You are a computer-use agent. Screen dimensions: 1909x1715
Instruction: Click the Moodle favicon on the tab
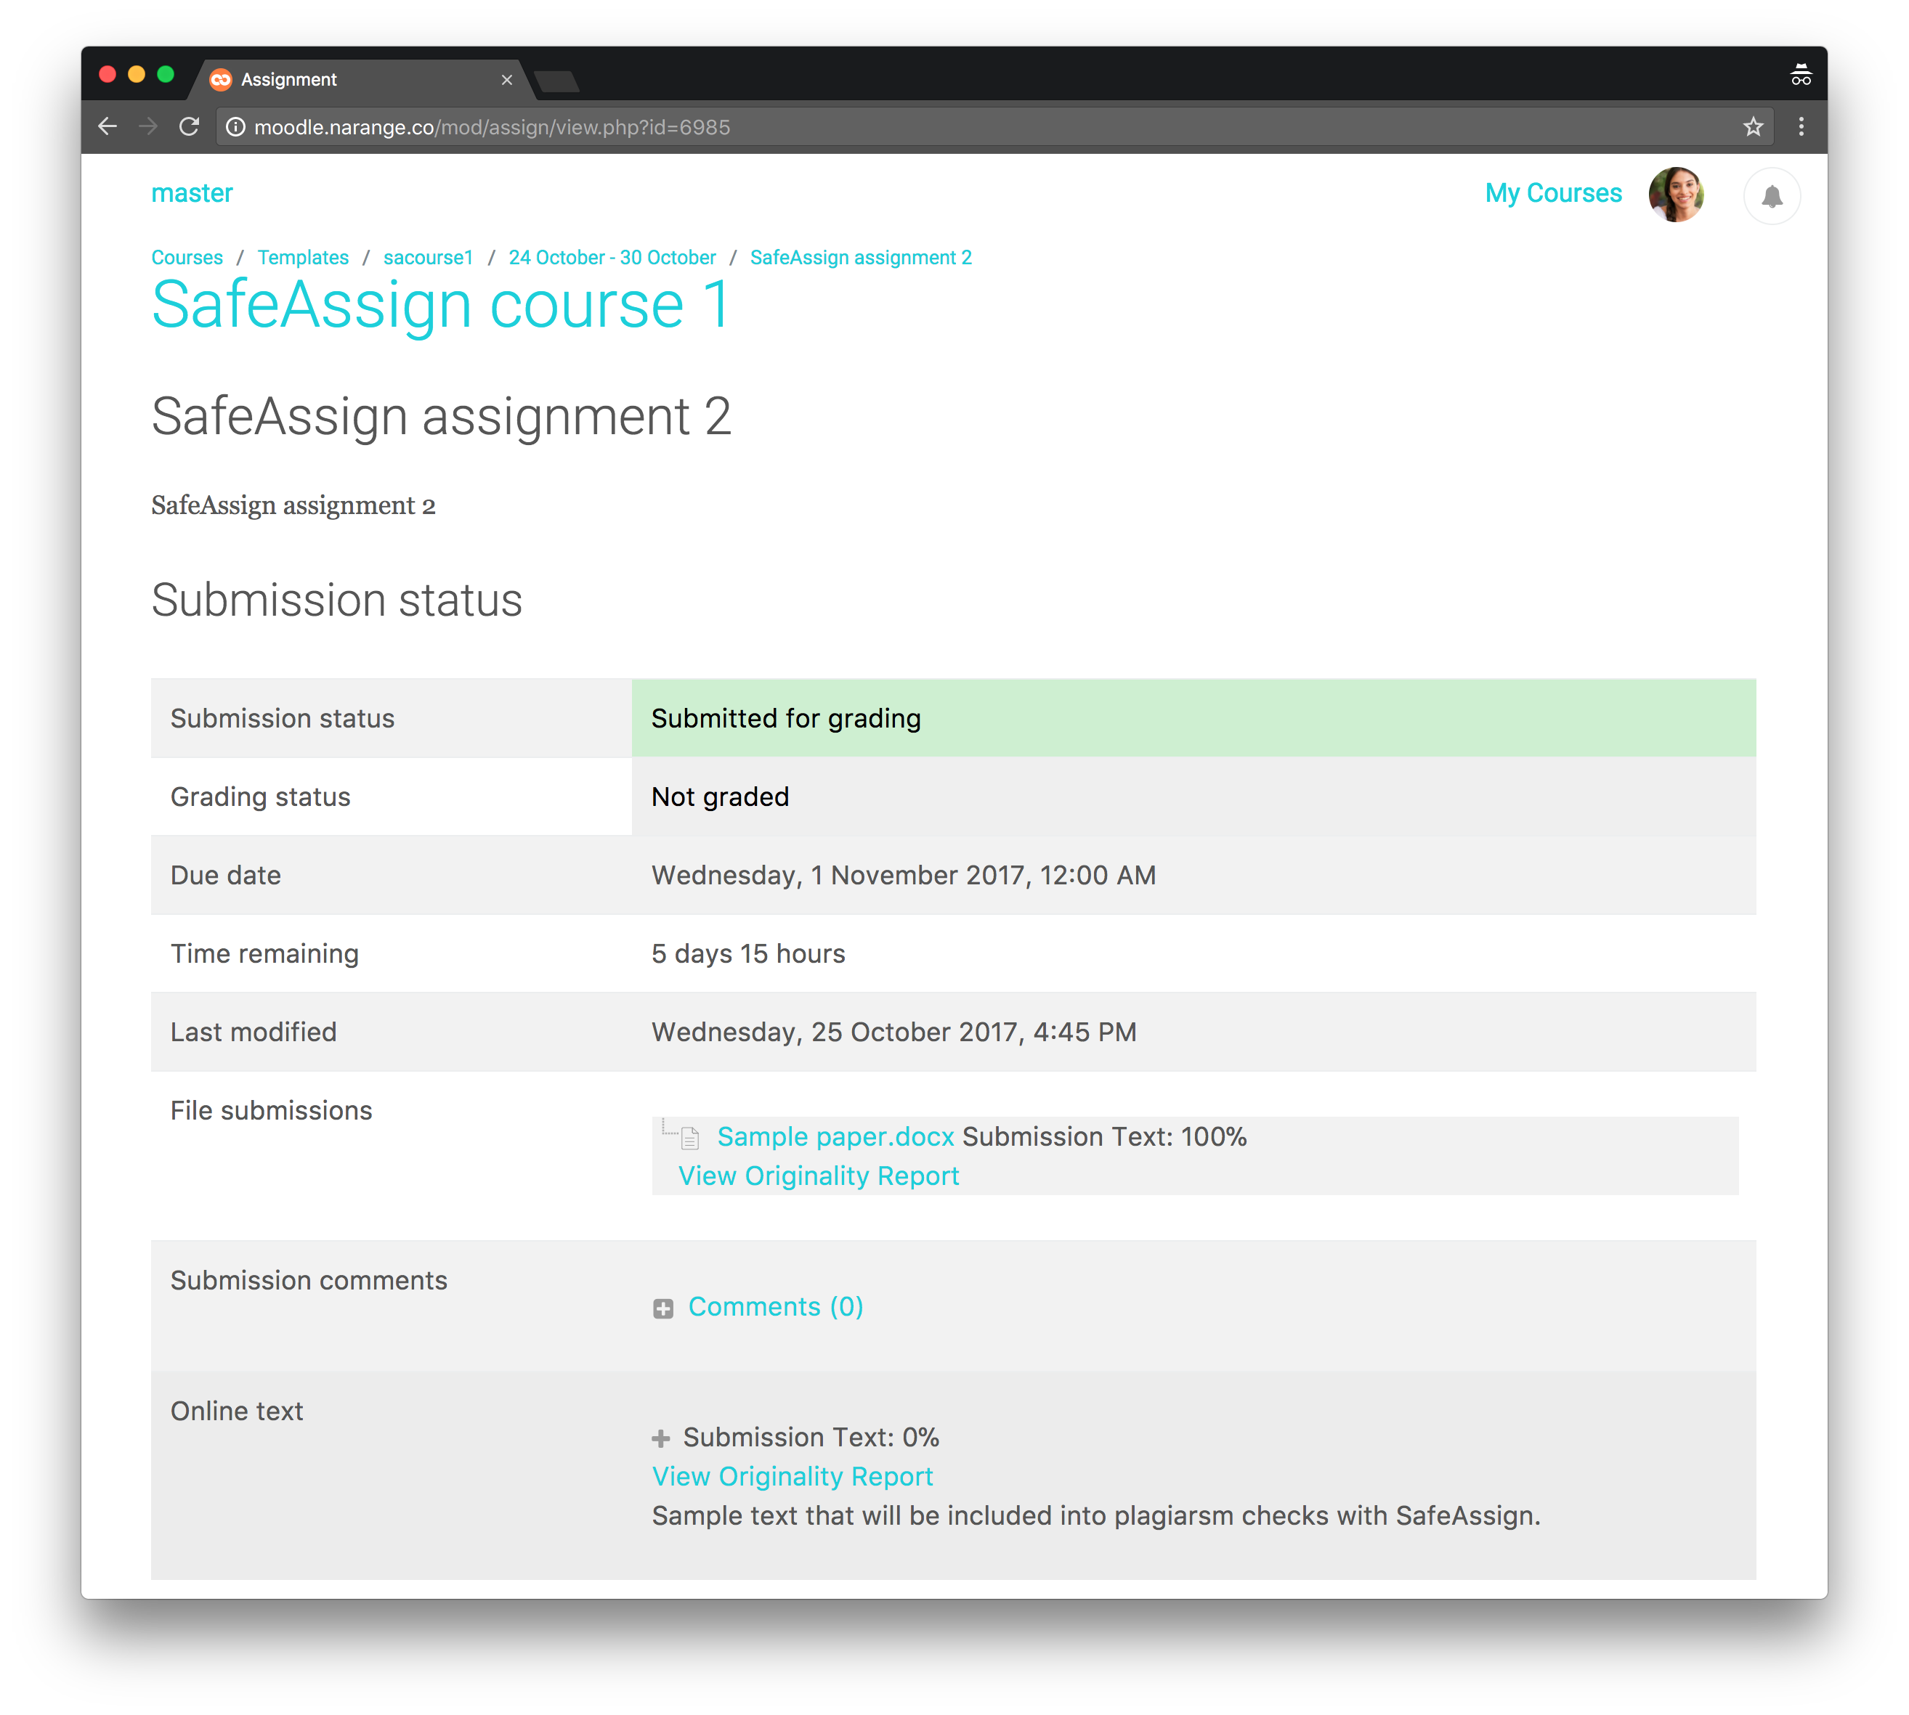pyautogui.click(x=221, y=80)
